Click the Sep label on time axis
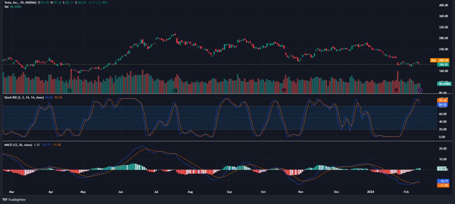This screenshot has width=455, height=204. [229, 192]
